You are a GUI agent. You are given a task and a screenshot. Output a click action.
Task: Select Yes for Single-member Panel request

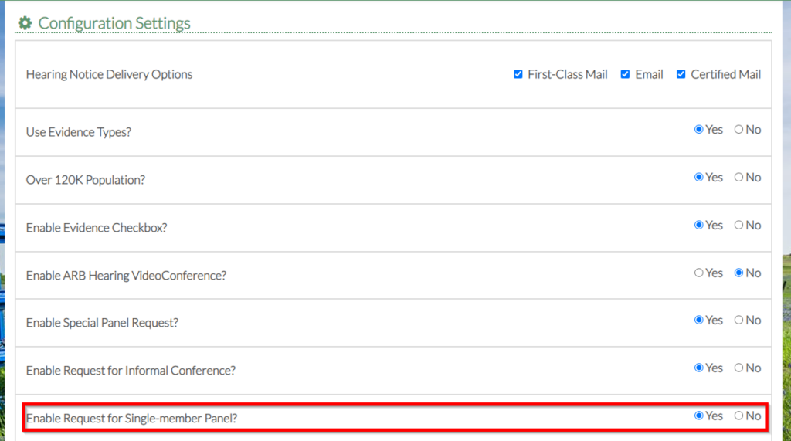point(699,416)
